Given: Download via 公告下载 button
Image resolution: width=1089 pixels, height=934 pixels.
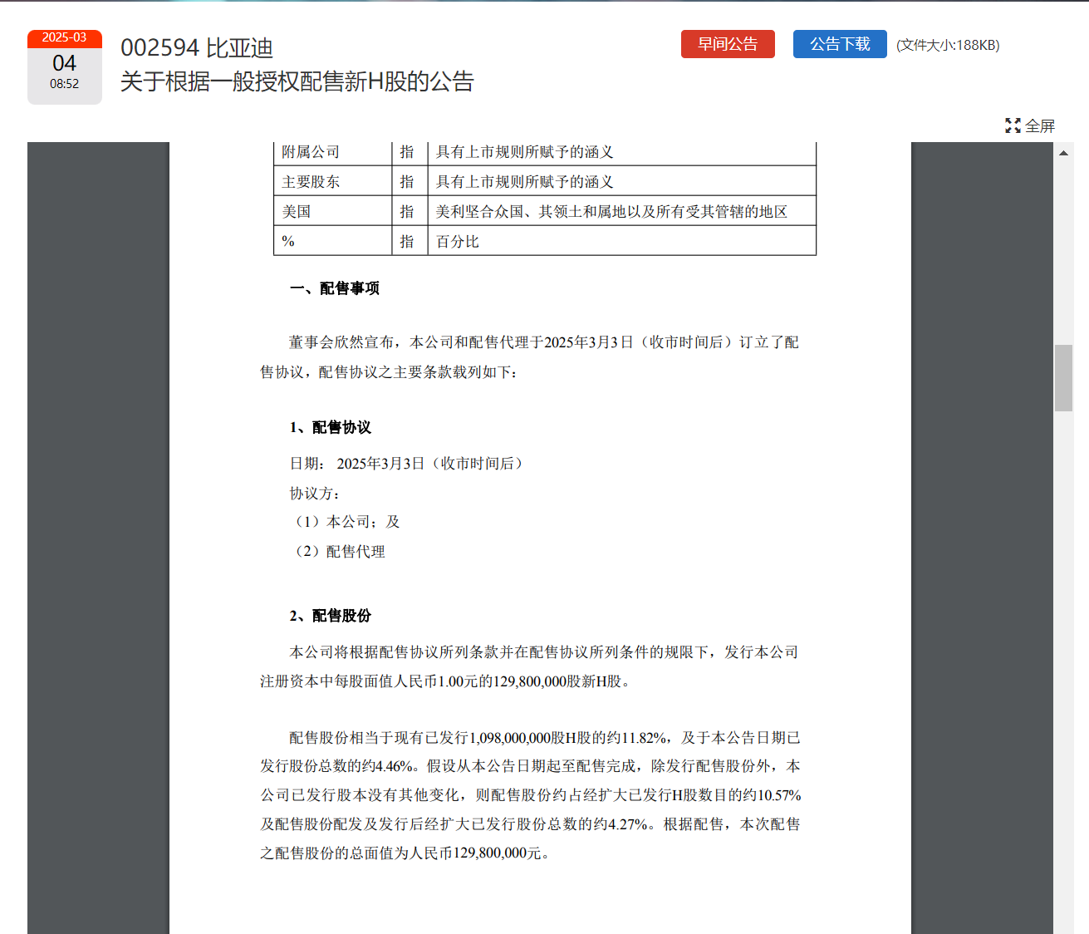Looking at the screenshot, I should [x=840, y=44].
